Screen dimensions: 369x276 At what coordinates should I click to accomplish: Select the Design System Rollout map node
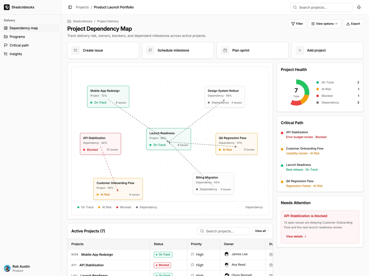coord(225,96)
